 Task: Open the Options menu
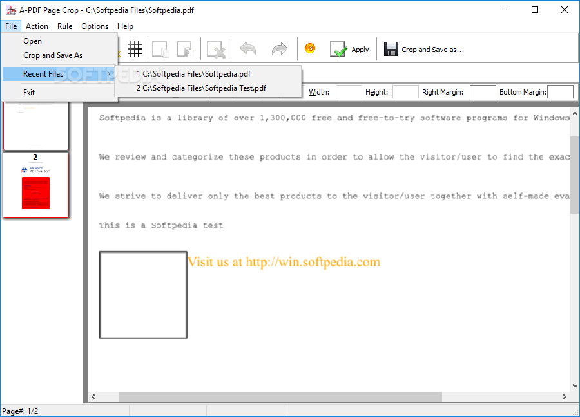pyautogui.click(x=95, y=26)
